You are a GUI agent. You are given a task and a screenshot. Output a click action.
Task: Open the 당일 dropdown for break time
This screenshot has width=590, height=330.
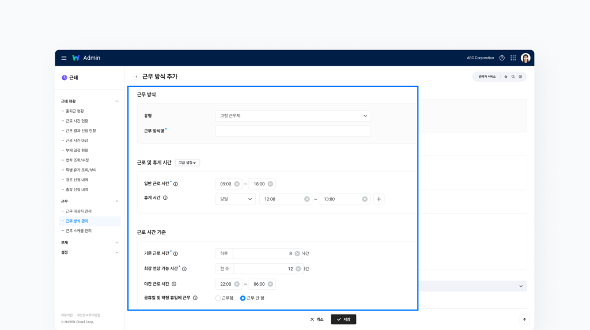pyautogui.click(x=235, y=199)
